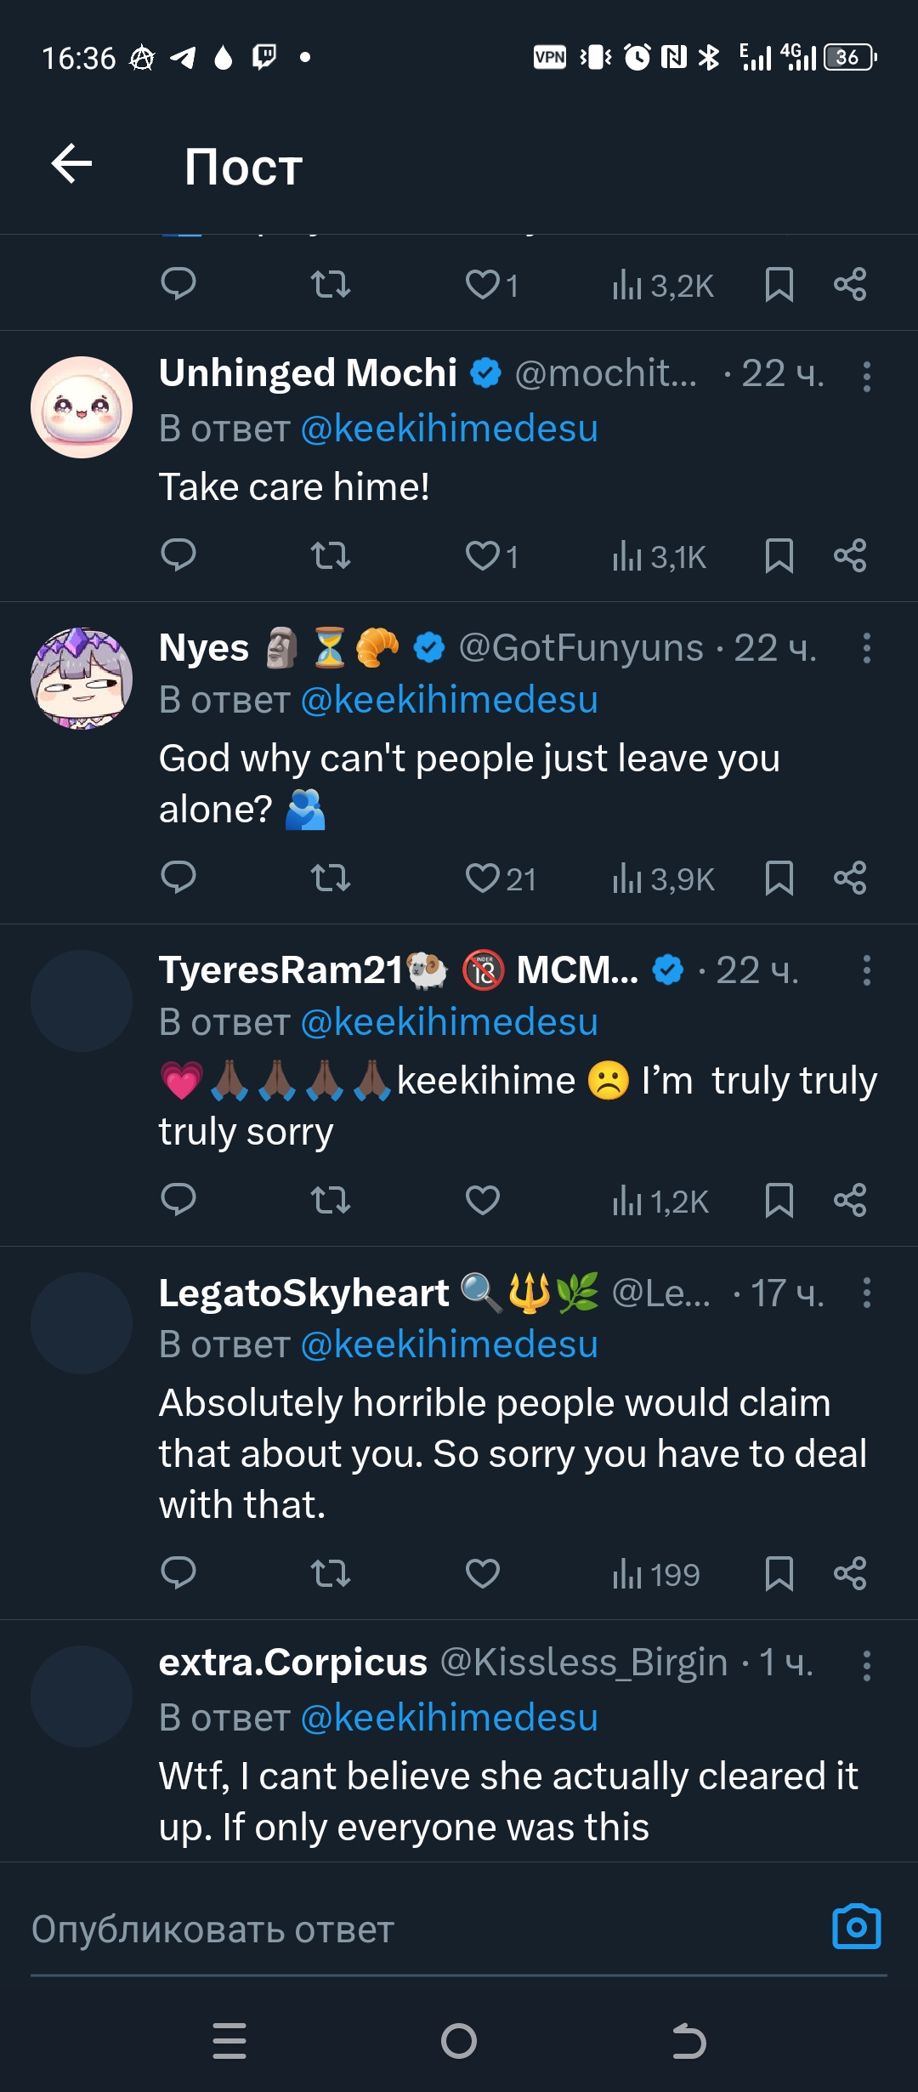
Task: Like Nyes's reply with 21 likes
Action: pos(483,878)
